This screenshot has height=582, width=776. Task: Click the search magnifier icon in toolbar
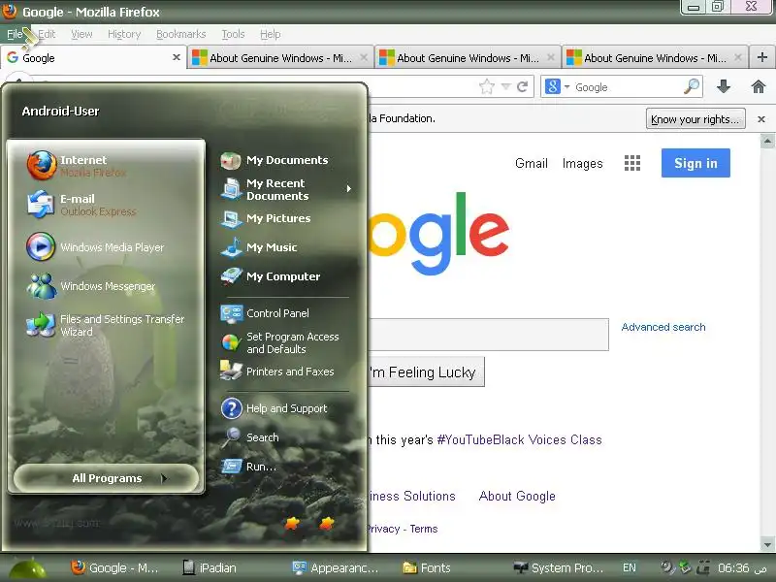692,86
